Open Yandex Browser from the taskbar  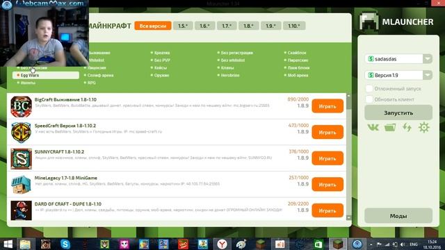[x=222, y=244]
